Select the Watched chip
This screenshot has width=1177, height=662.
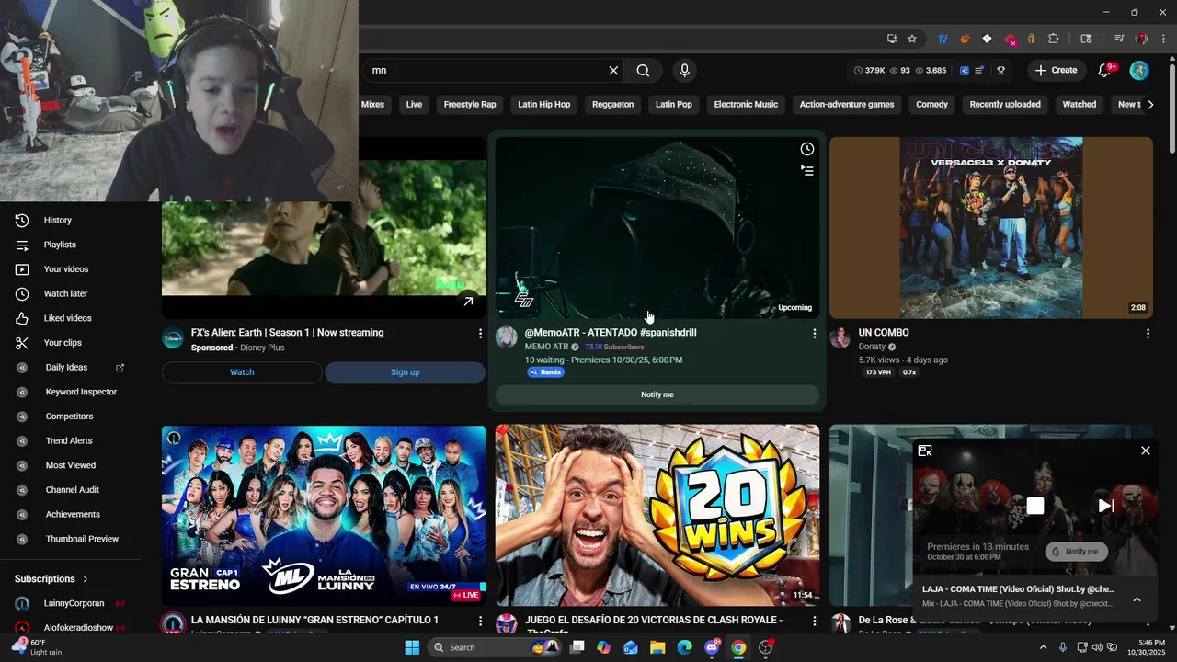tap(1080, 105)
